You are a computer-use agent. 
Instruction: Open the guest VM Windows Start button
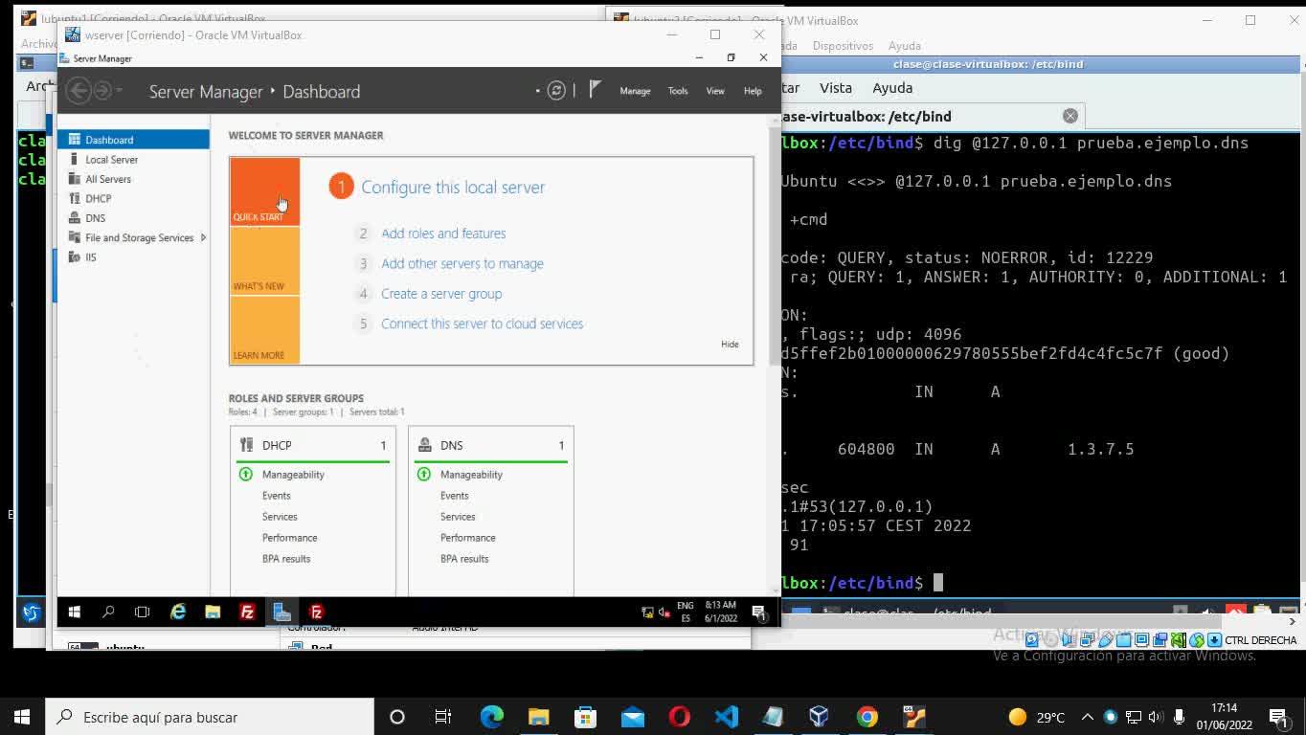(75, 612)
